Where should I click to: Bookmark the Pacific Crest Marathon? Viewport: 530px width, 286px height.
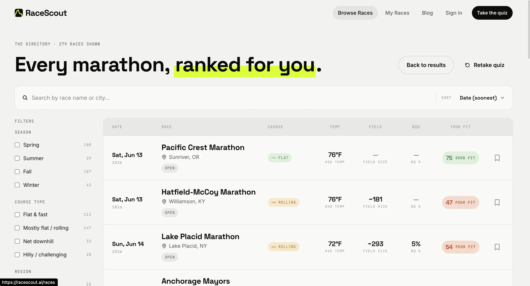[497, 158]
